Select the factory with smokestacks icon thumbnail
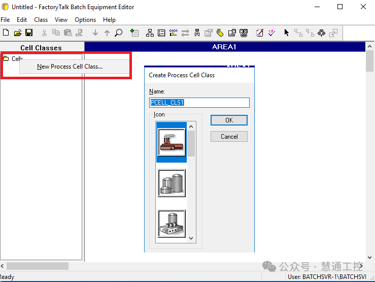Viewport: 375px width, 282px height. 172,142
